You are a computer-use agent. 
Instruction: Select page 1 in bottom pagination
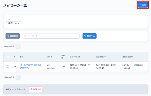pos(18,77)
